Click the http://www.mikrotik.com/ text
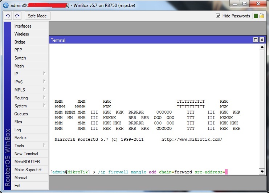269x193 pixels. click(x=192, y=139)
